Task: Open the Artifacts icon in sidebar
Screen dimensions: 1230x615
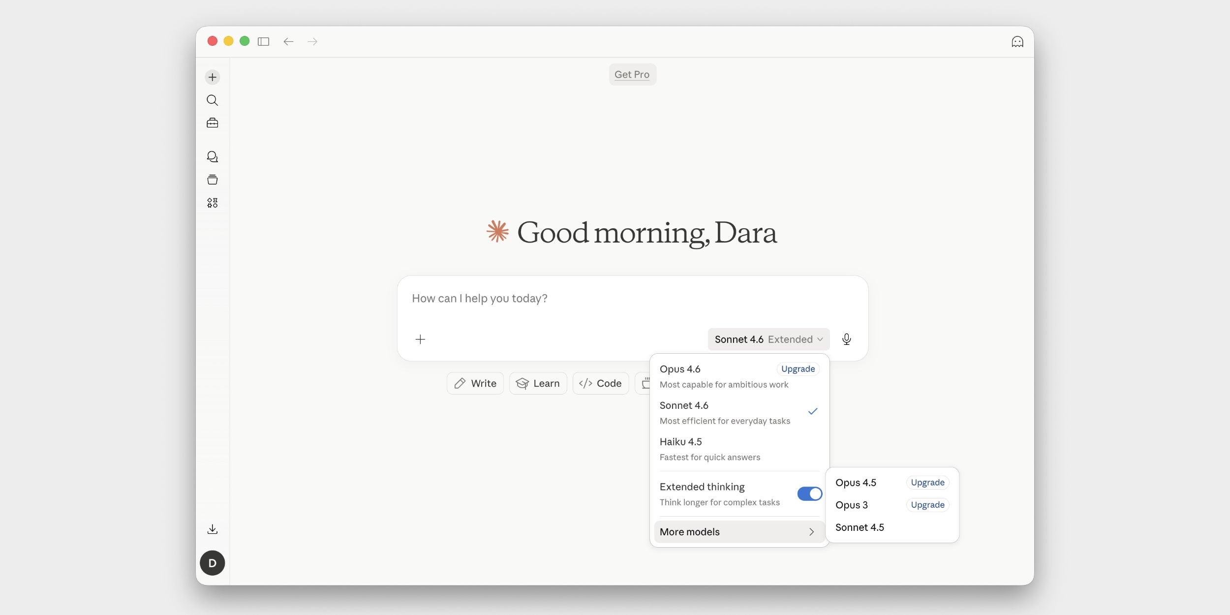Action: [212, 203]
